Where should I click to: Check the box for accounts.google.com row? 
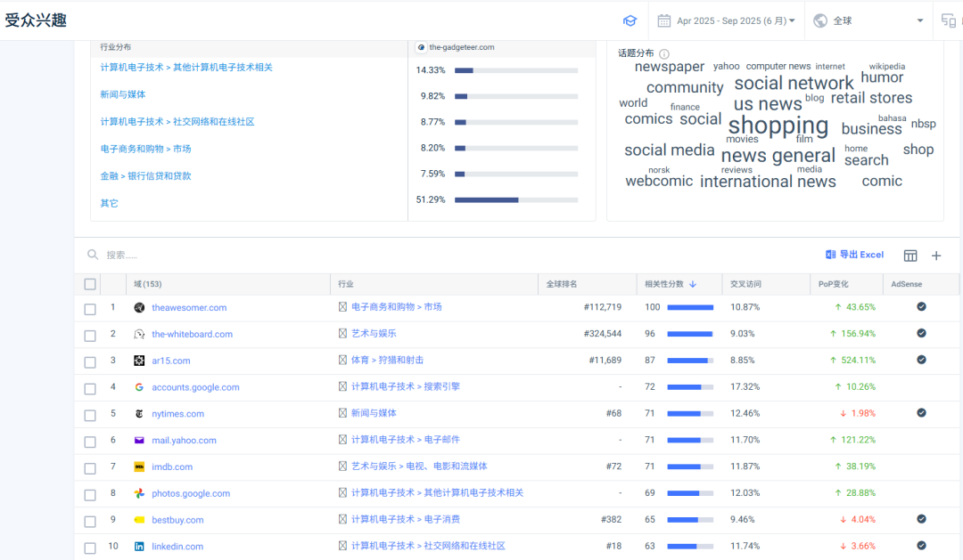[x=90, y=389]
